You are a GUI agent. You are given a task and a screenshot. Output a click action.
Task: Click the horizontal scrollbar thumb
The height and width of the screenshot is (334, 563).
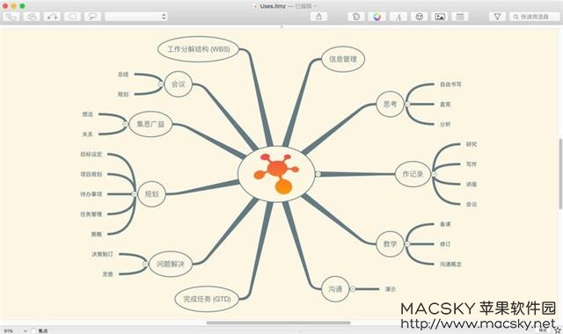278,323
